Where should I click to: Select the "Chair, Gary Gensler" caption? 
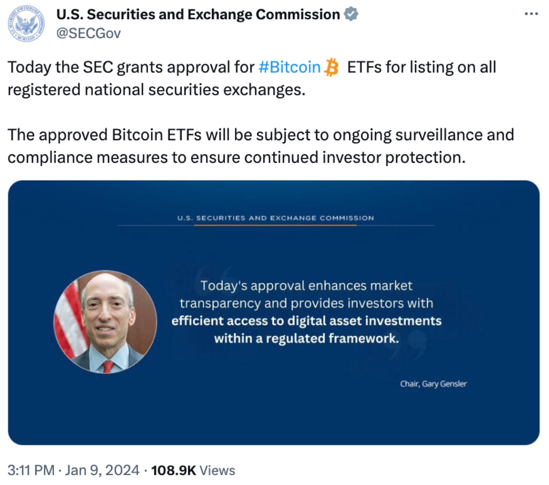click(x=433, y=384)
